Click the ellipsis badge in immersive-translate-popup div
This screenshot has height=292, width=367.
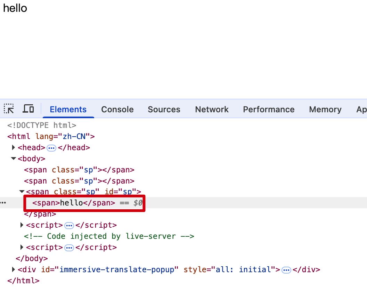tap(286, 270)
